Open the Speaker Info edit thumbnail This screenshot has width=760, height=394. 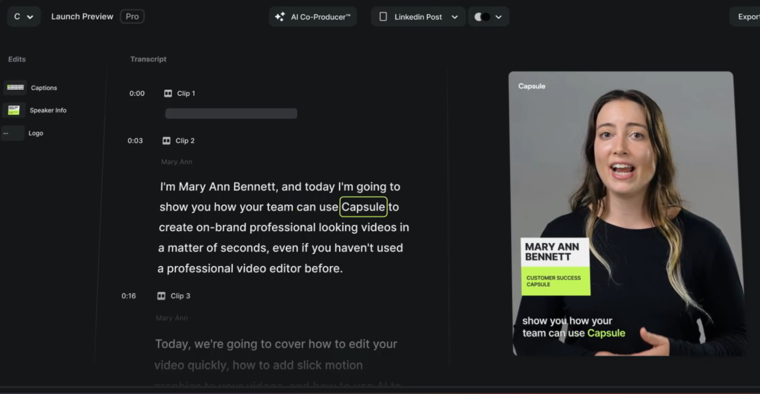point(15,110)
